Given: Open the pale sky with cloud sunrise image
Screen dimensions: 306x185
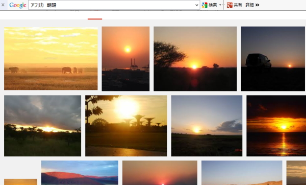Looking at the screenshot, I should (207, 126).
